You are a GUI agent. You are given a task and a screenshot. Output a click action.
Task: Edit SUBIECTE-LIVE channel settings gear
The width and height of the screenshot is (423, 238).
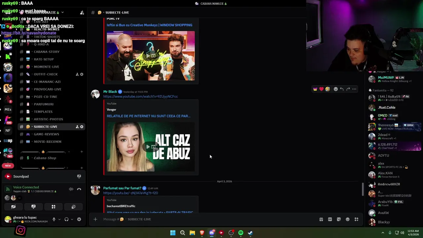(x=82, y=127)
